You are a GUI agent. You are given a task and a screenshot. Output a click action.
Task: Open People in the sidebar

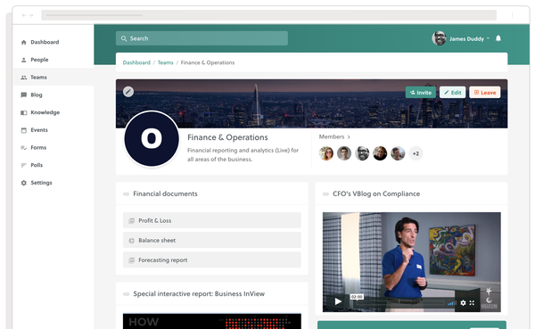point(53,60)
